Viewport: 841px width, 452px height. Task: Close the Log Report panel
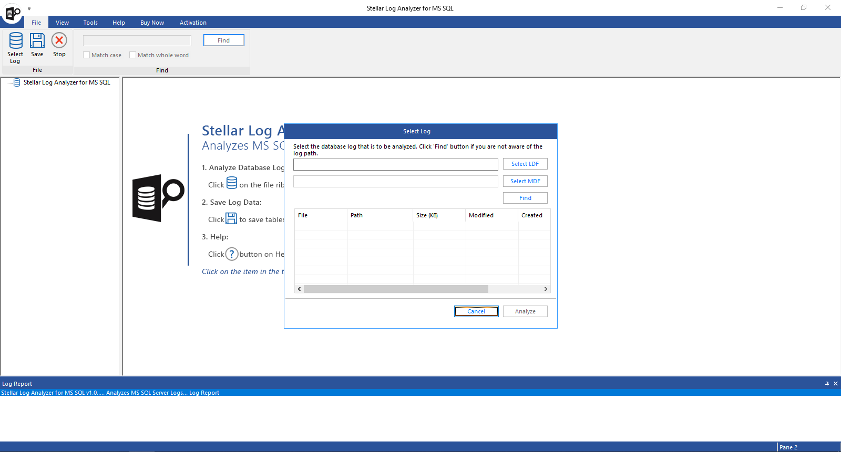coord(836,384)
